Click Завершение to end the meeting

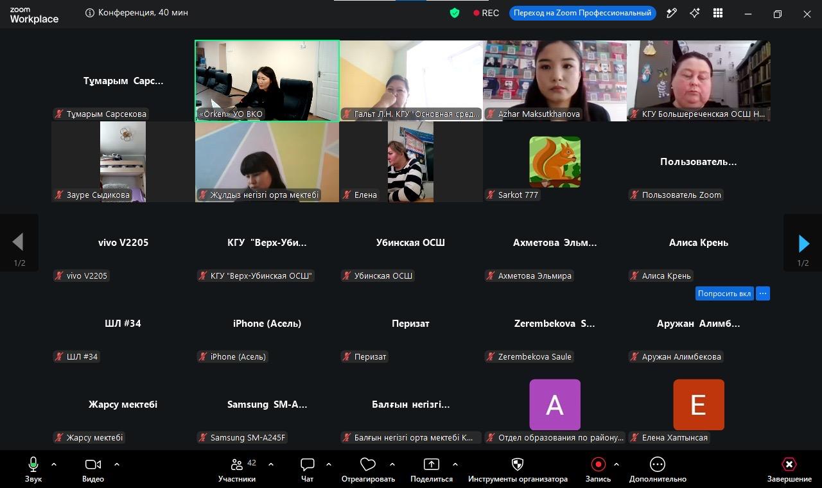pyautogui.click(x=789, y=469)
